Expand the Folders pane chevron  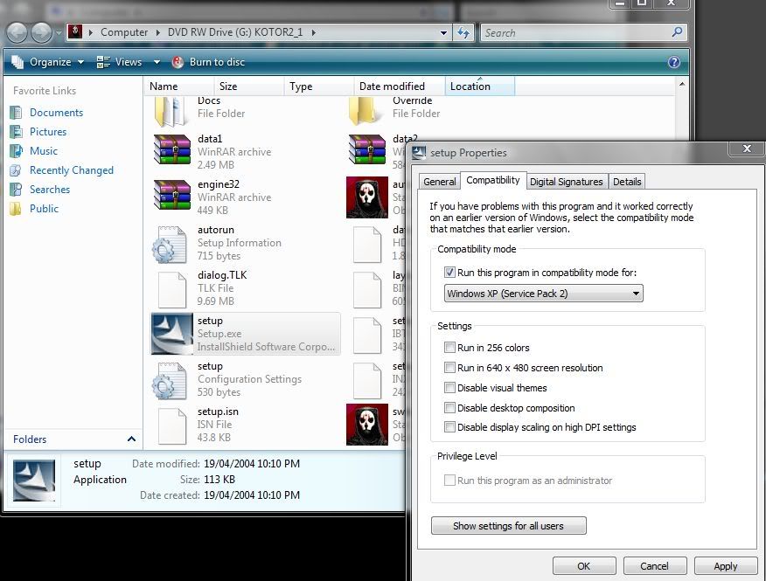point(131,439)
